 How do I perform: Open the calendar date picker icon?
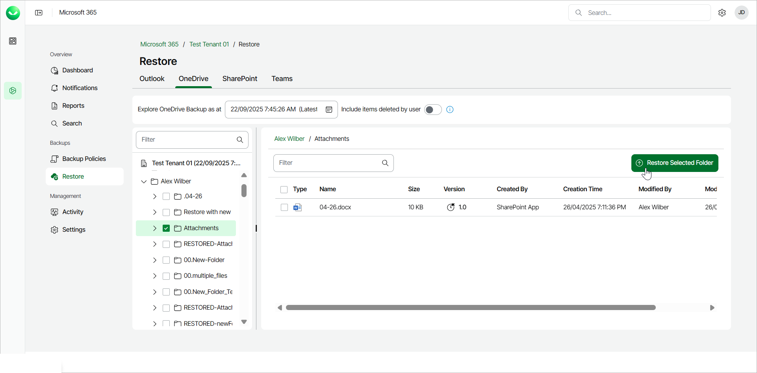pos(329,109)
